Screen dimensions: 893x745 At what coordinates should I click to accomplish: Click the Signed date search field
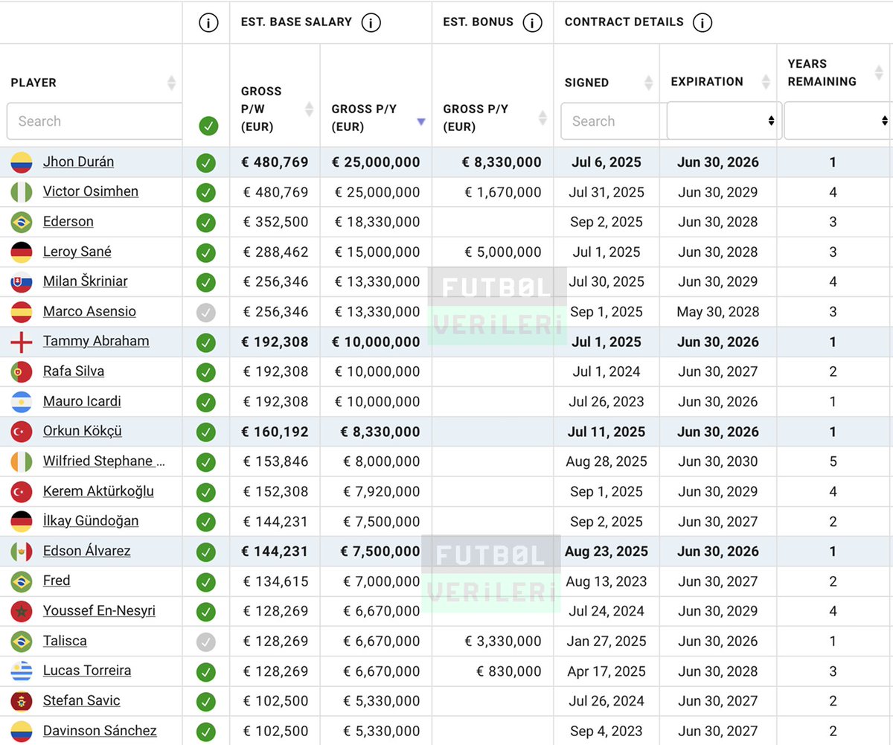(615, 121)
